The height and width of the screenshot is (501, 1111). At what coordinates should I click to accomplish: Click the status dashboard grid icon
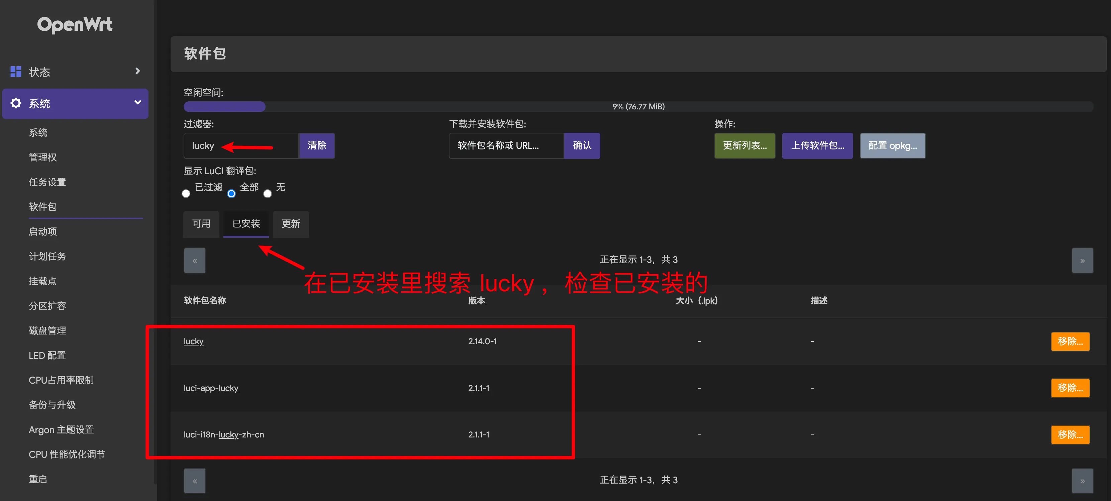(x=16, y=72)
